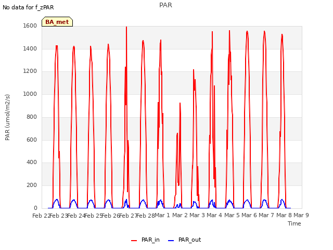Click the 400 y-axis tick label
The height and width of the screenshot is (250, 333).
point(32,162)
